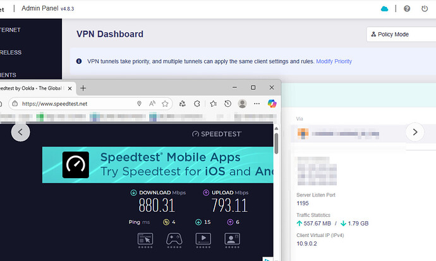
Task: Select the Speedtest by Ookla tab
Action: [x=35, y=88]
